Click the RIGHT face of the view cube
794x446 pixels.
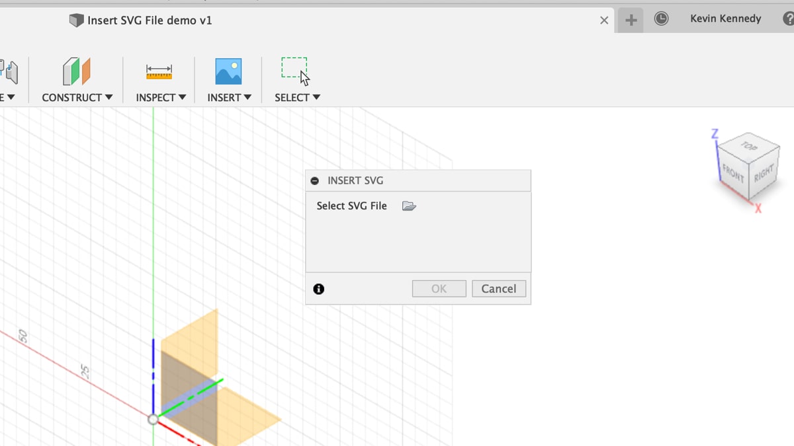[x=764, y=174]
